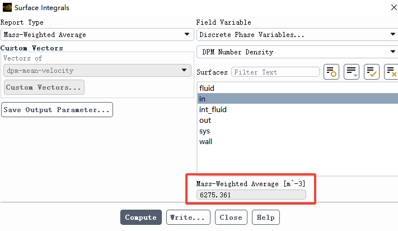
Task: Click the Surface Integrals title bar logo
Action: tap(7, 7)
